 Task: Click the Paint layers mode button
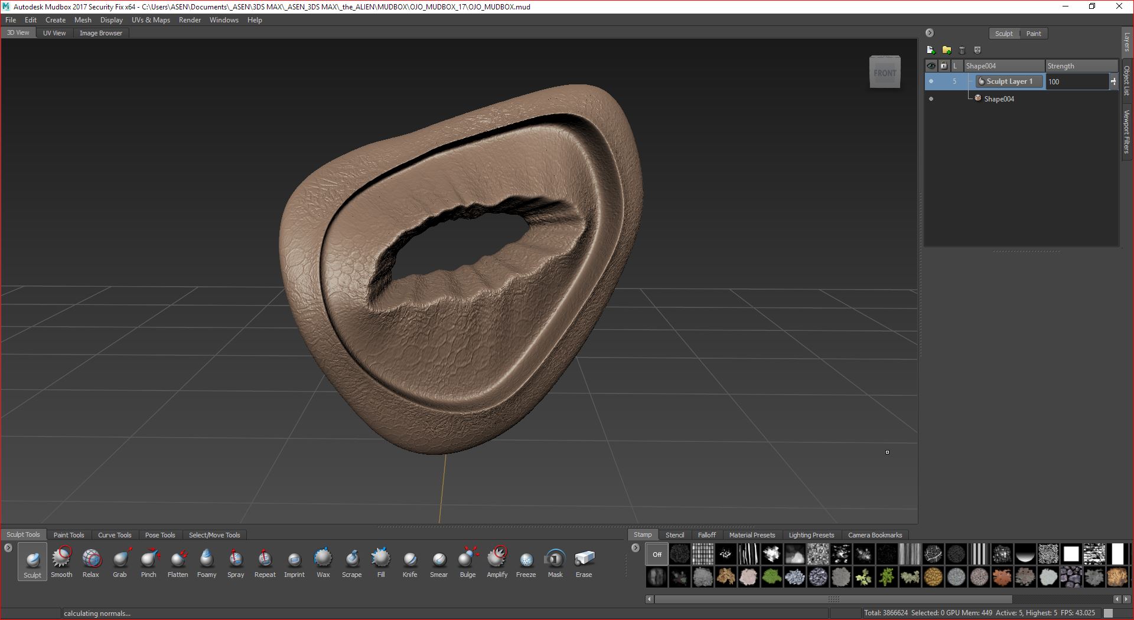point(1033,34)
